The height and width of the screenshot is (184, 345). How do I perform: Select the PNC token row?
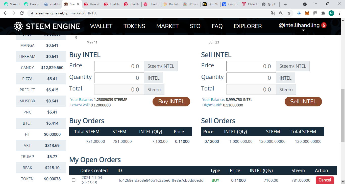point(41,112)
